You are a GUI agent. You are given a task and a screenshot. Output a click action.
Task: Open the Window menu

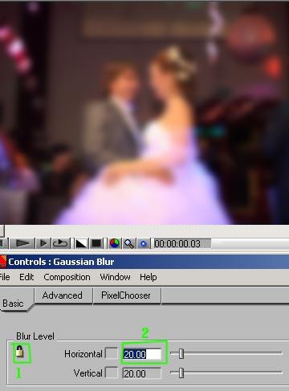coord(115,277)
